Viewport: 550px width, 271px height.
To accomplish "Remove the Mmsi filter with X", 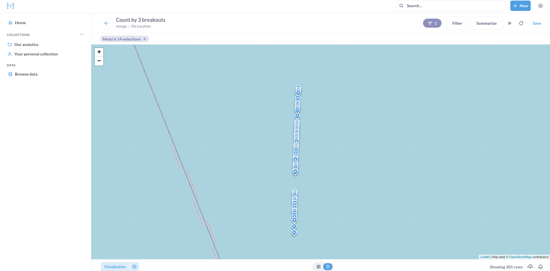I will click(x=145, y=39).
